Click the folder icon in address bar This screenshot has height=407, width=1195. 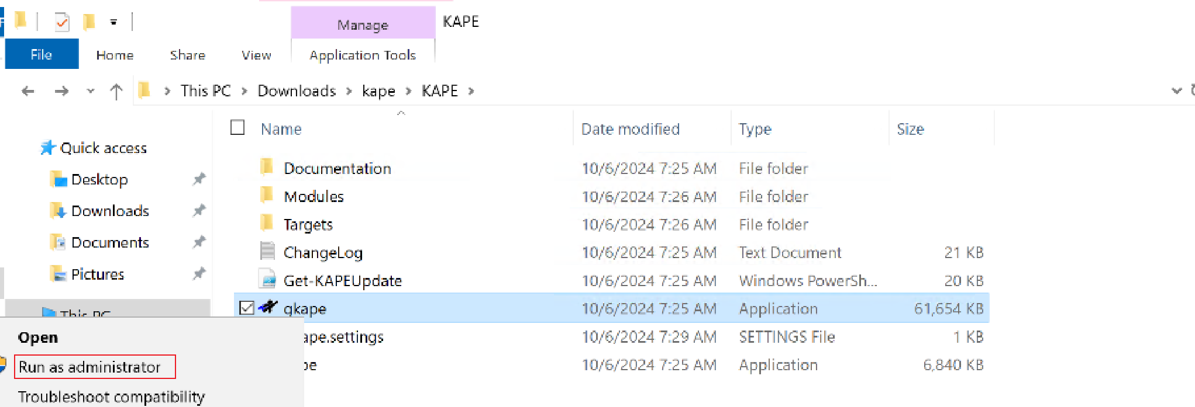[x=144, y=91]
